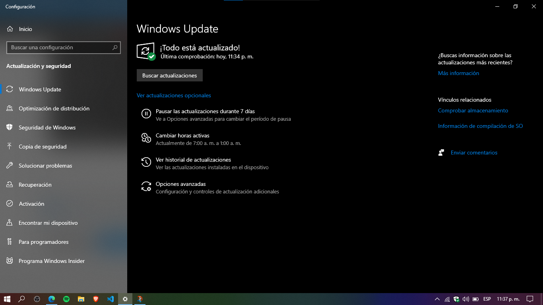Open the Windows Start menu
543x305 pixels.
tap(7, 299)
